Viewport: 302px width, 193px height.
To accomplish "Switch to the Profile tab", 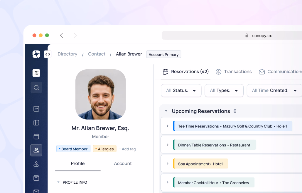I will [x=77, y=163].
